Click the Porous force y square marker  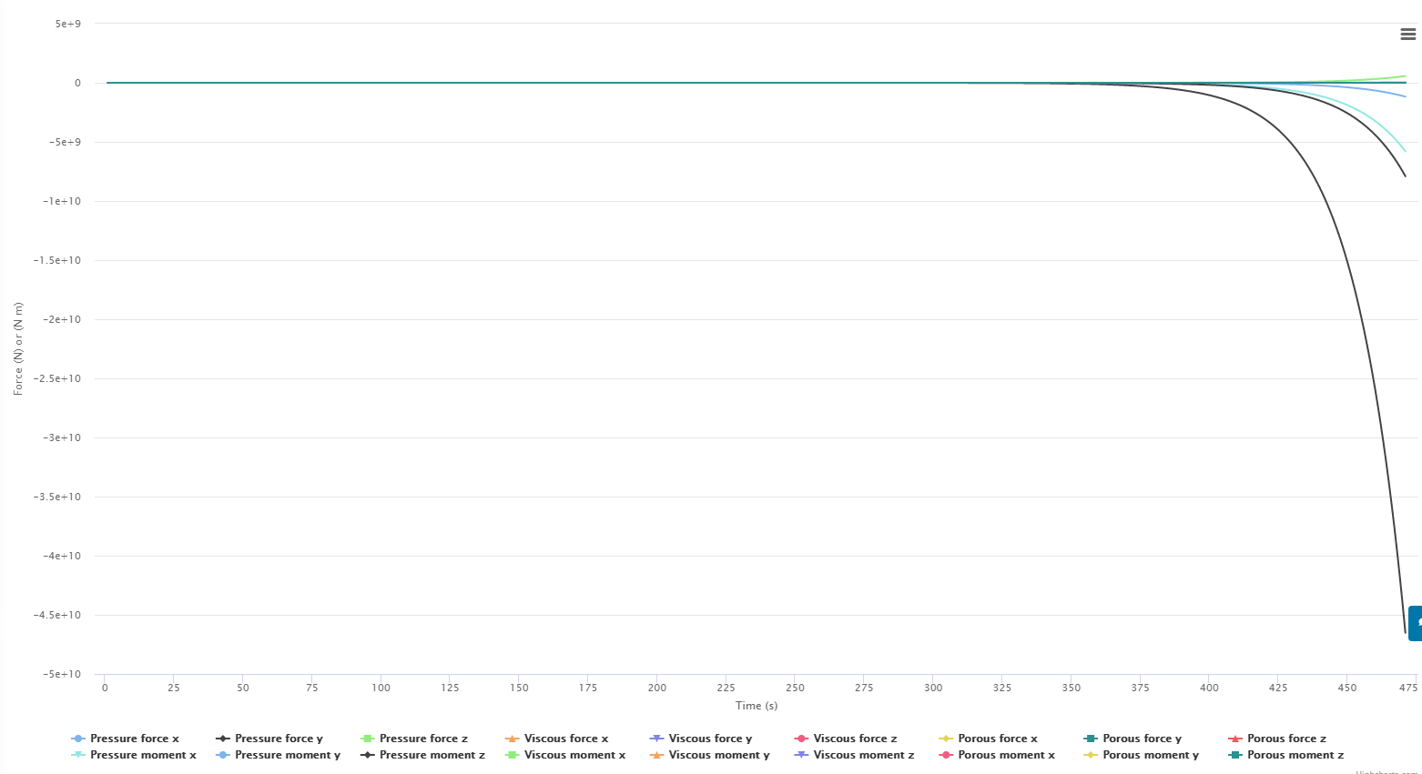pyautogui.click(x=1091, y=739)
